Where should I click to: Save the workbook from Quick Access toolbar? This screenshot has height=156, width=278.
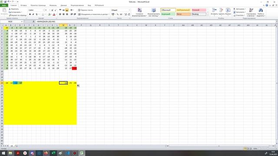[x=5, y=2]
